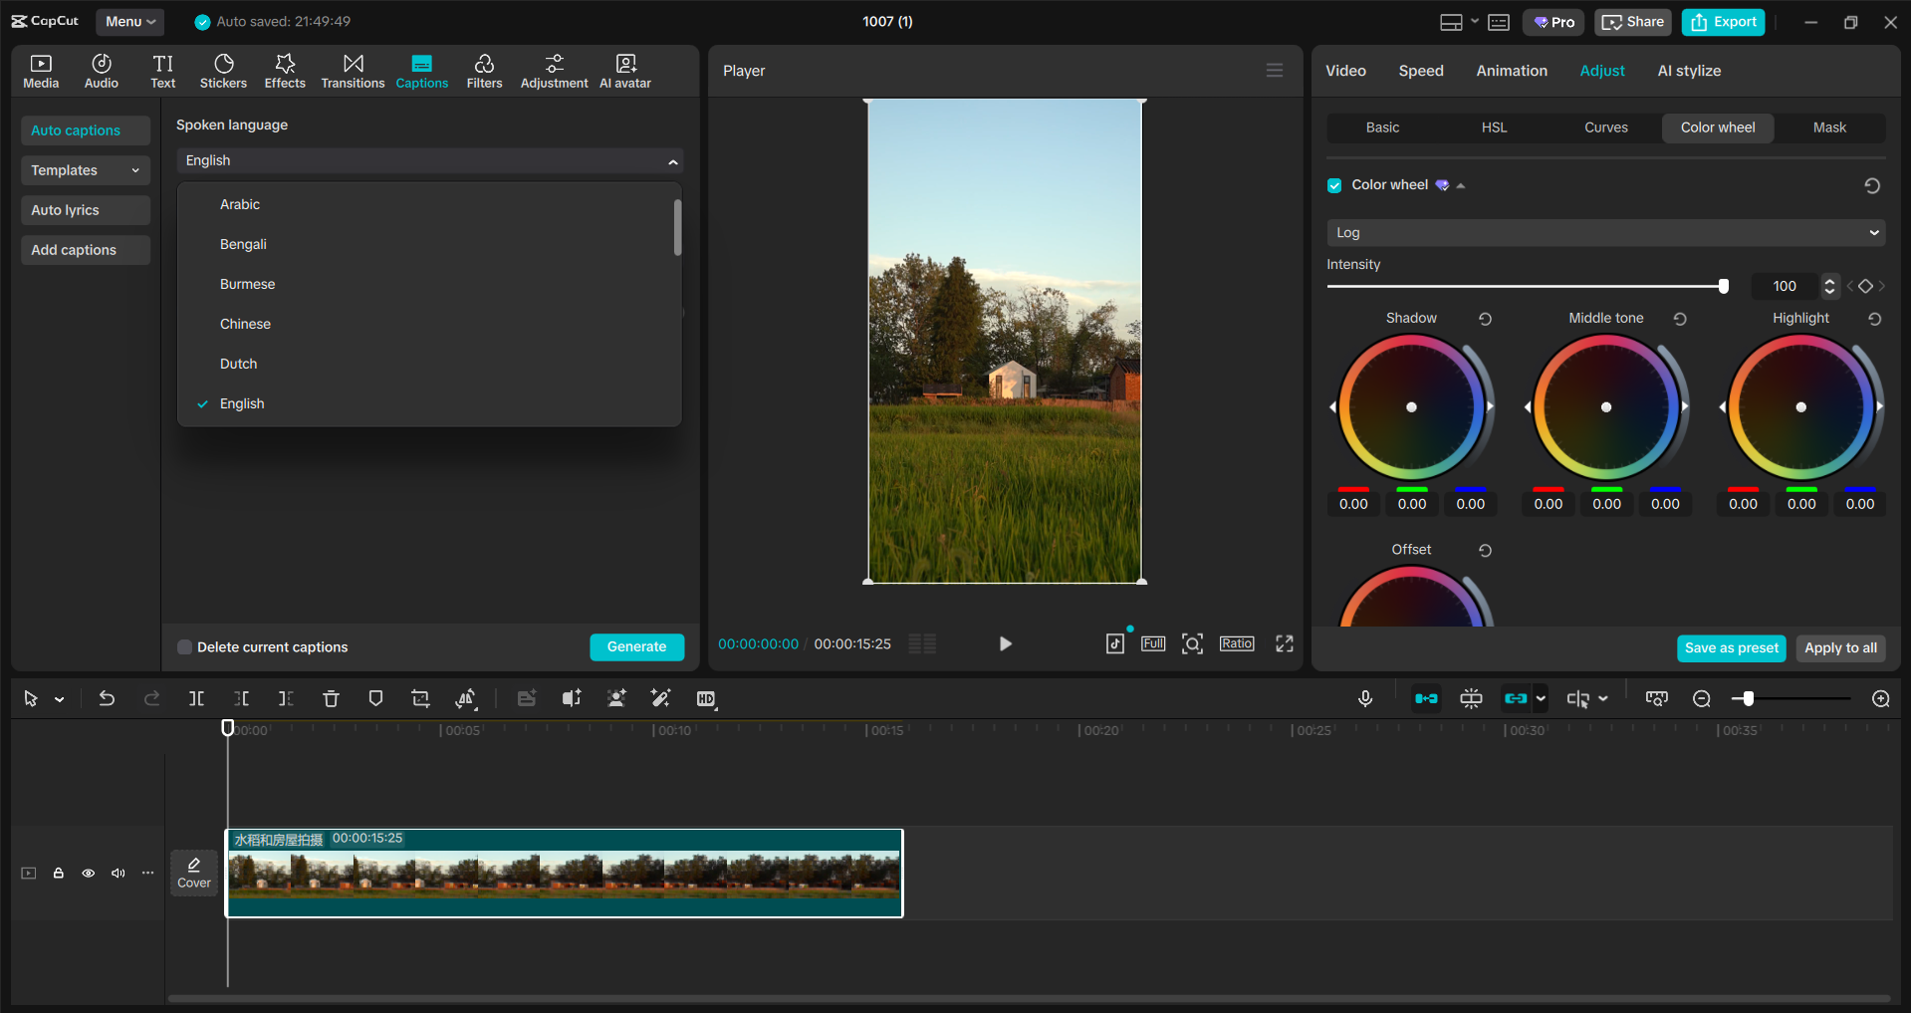Toggle the Color wheel checkbox off
The image size is (1911, 1013).
pos(1333,184)
